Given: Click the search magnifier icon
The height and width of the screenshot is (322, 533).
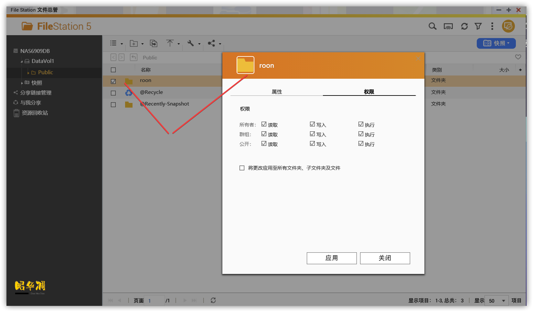Looking at the screenshot, I should [432, 26].
